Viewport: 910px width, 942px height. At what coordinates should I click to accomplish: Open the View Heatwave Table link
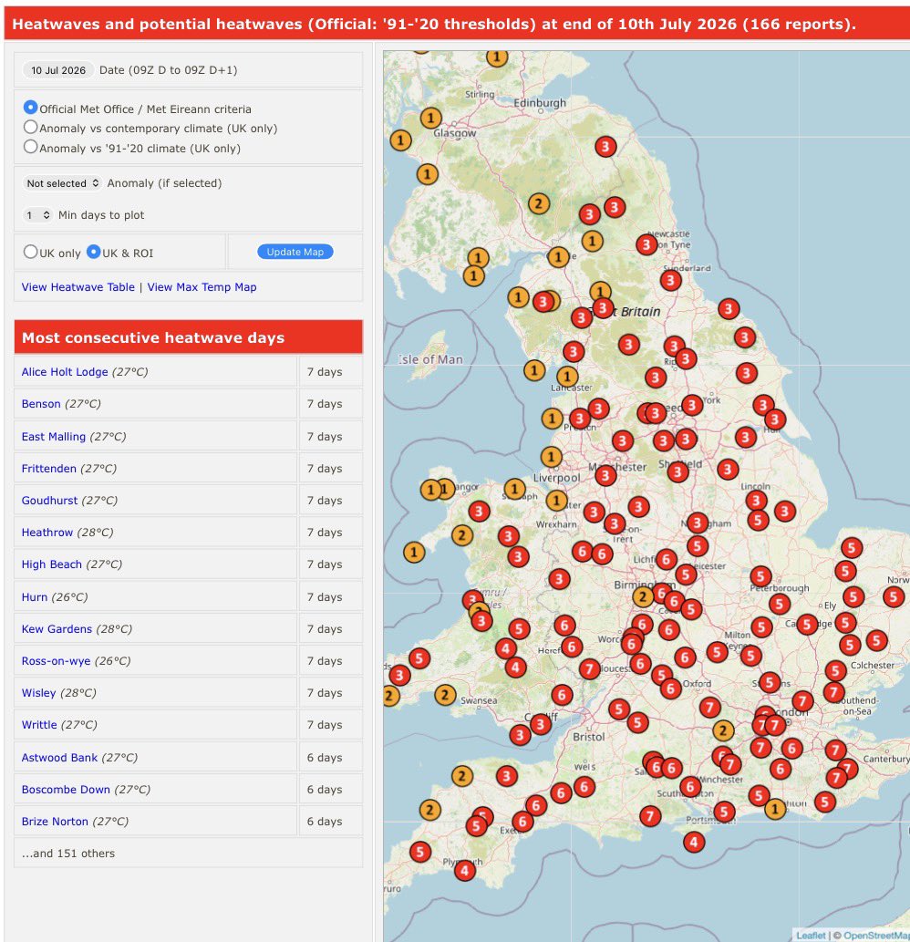tap(78, 287)
